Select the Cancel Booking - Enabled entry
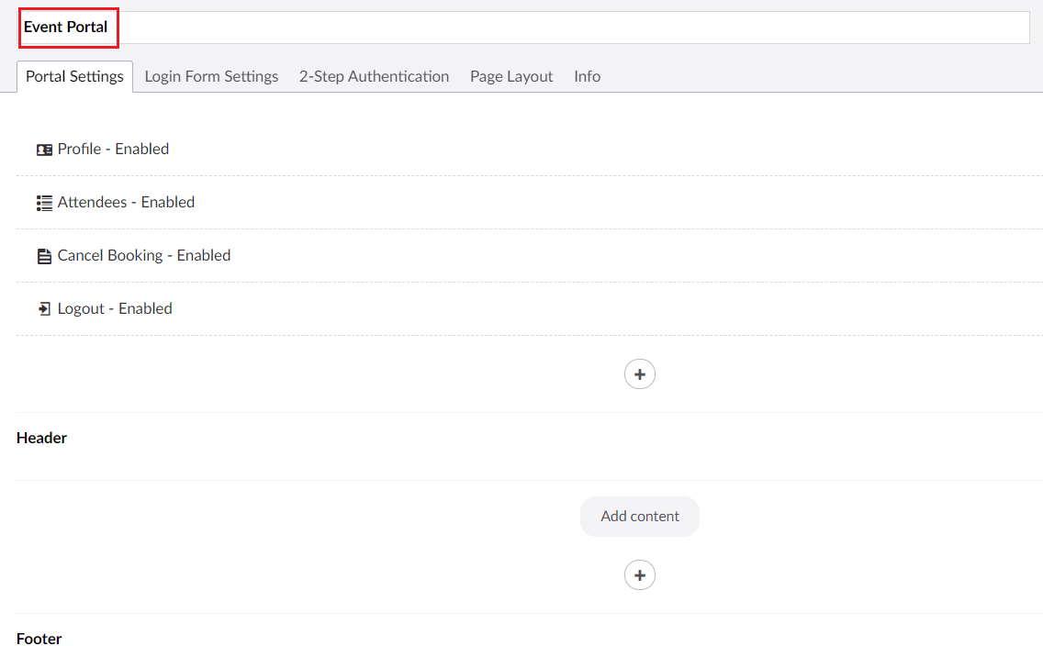The image size is (1043, 646). [144, 255]
